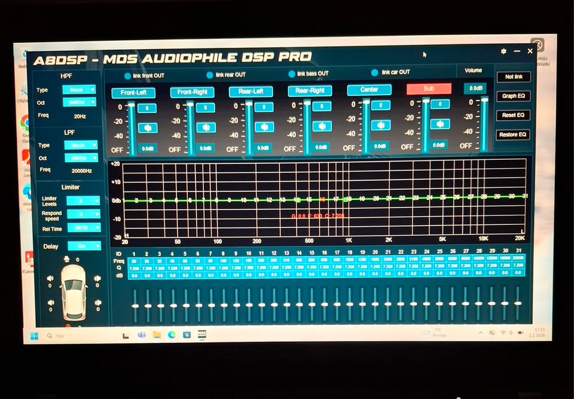Click the LPF Freq 20000Hz value
574x399 pixels.
(x=82, y=170)
